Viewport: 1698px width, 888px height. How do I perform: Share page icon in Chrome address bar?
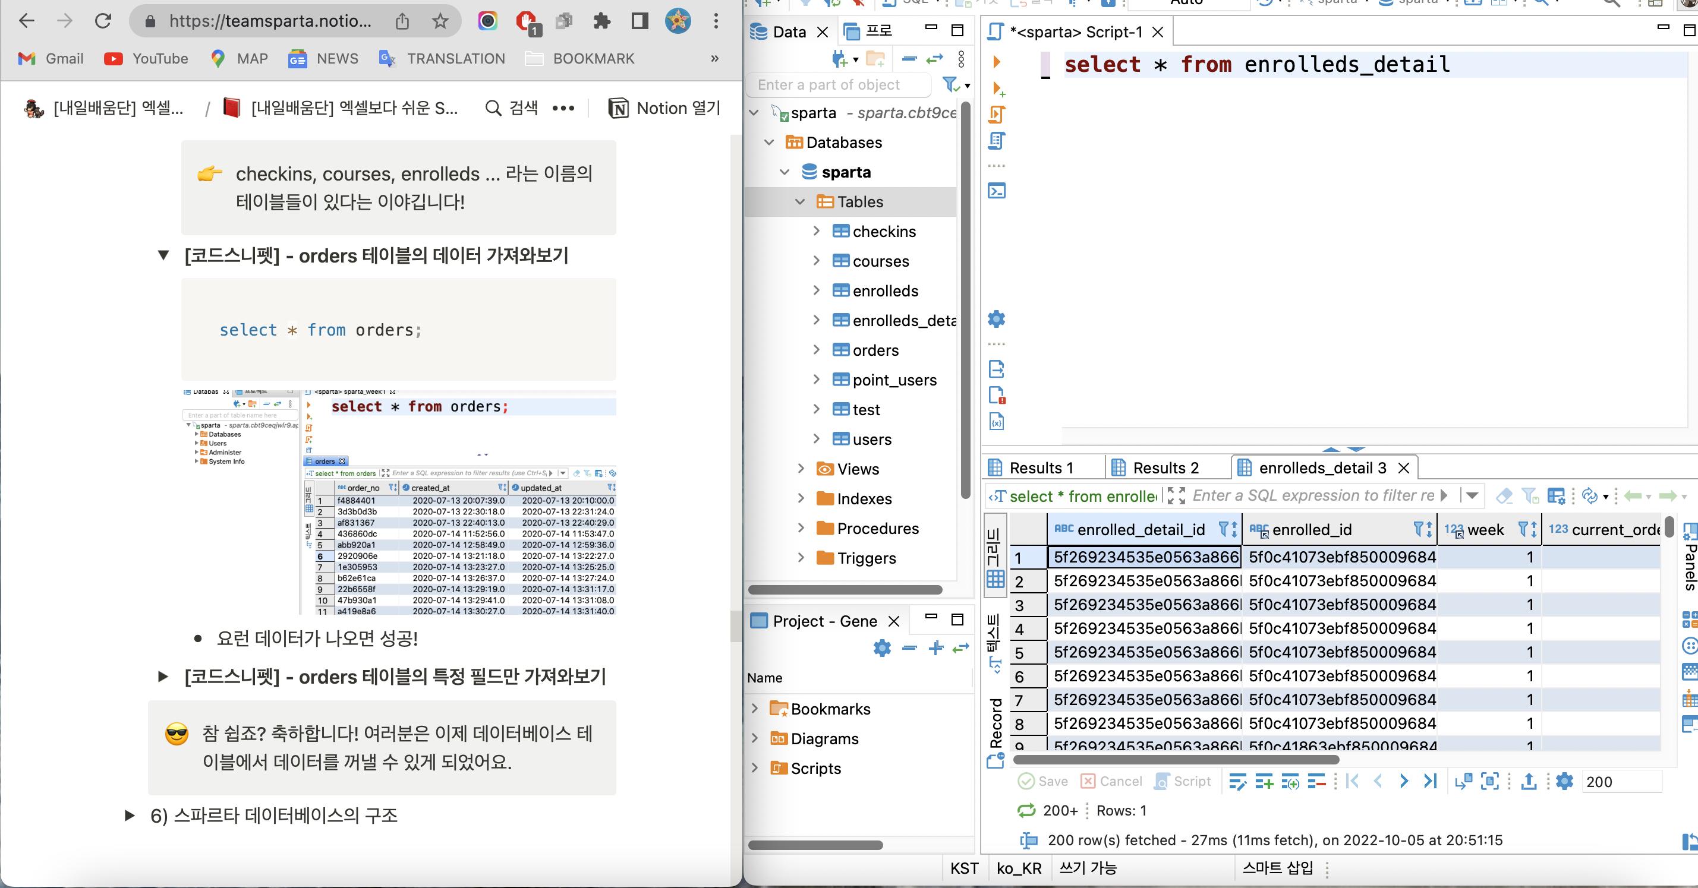402,21
